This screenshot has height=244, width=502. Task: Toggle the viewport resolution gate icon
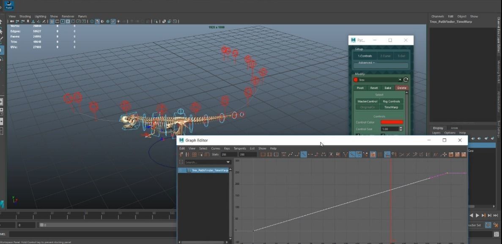coord(63,22)
